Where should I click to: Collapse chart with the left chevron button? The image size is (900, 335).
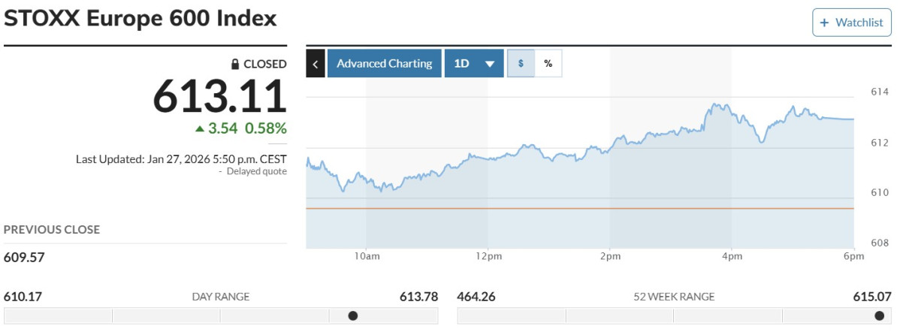click(316, 64)
